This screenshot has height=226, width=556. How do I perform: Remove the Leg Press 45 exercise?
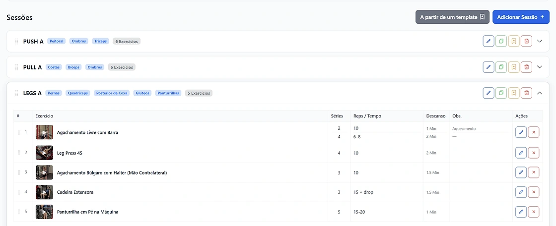point(534,153)
